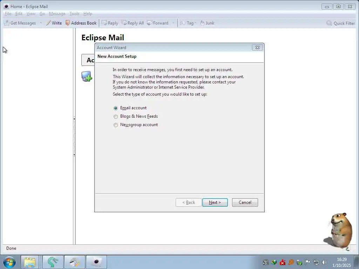
Task: Expand the Forward dropdown arrow
Action: [173, 23]
